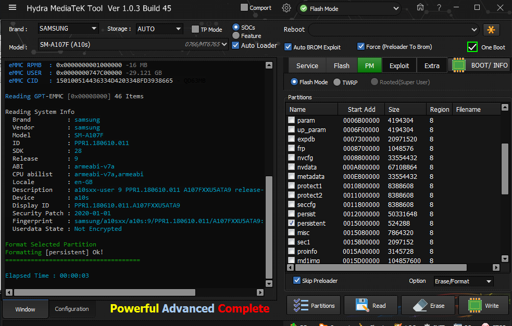Click the log horizontal scrollbar thumb
The image size is (512, 326).
point(105,292)
